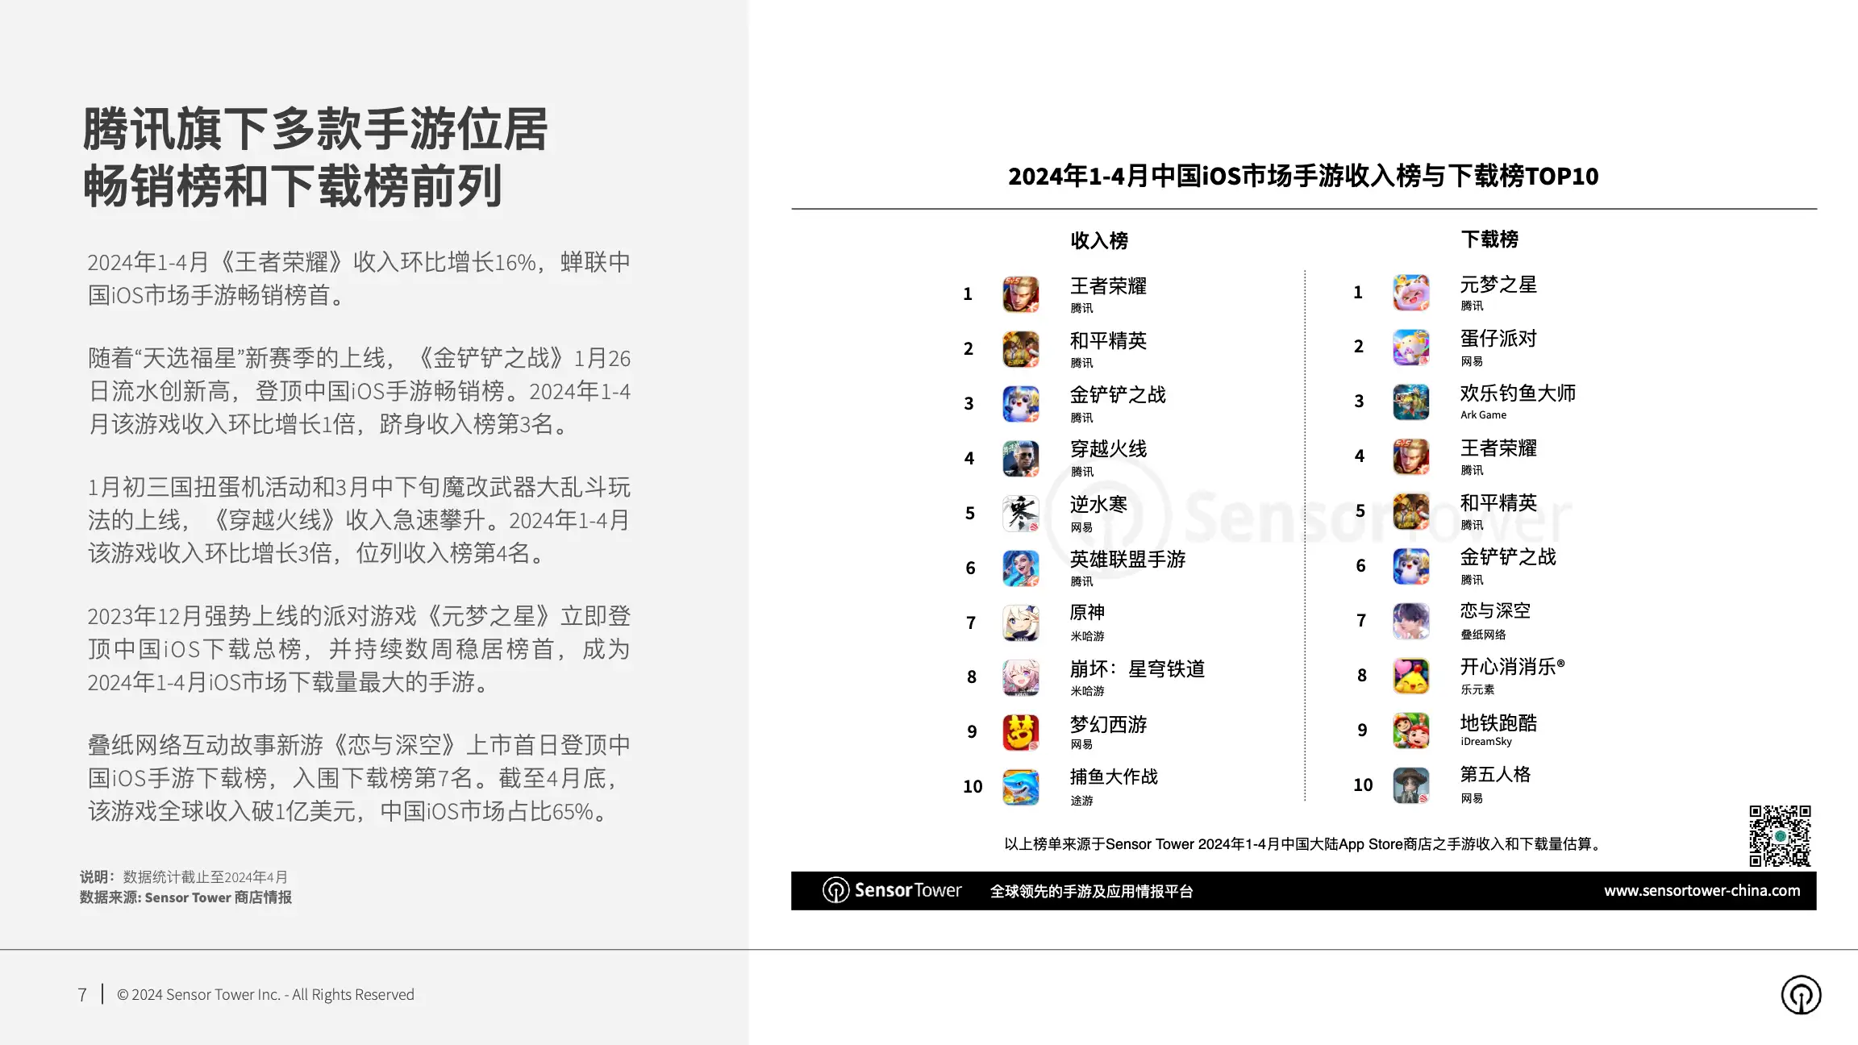Select the 崩坏：星穹铁道 game name
This screenshot has height=1045, width=1858.
click(x=1137, y=669)
